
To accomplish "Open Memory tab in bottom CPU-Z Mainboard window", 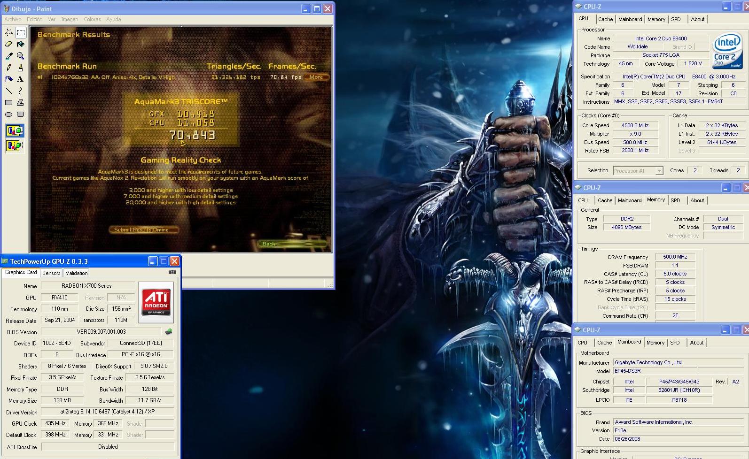I will point(655,343).
